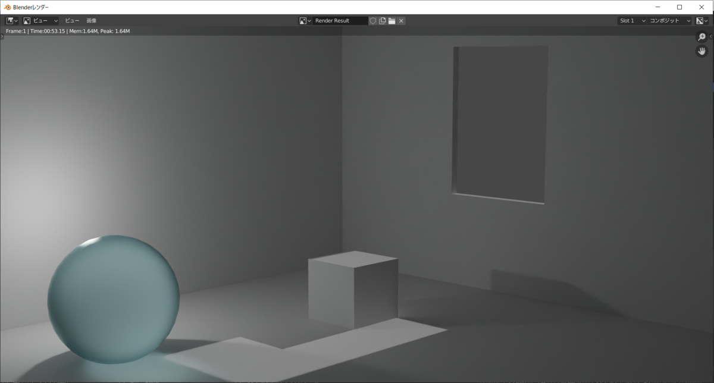The image size is (714, 383).
Task: Maximize the Blender render window
Action: pos(679,7)
